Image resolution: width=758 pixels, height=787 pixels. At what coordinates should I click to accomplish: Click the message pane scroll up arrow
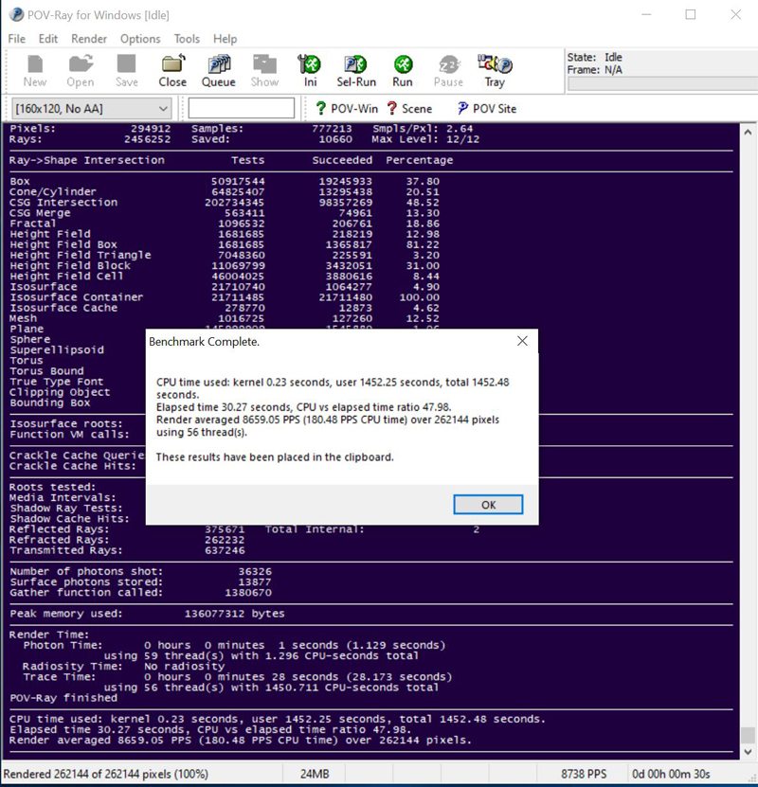pos(748,132)
